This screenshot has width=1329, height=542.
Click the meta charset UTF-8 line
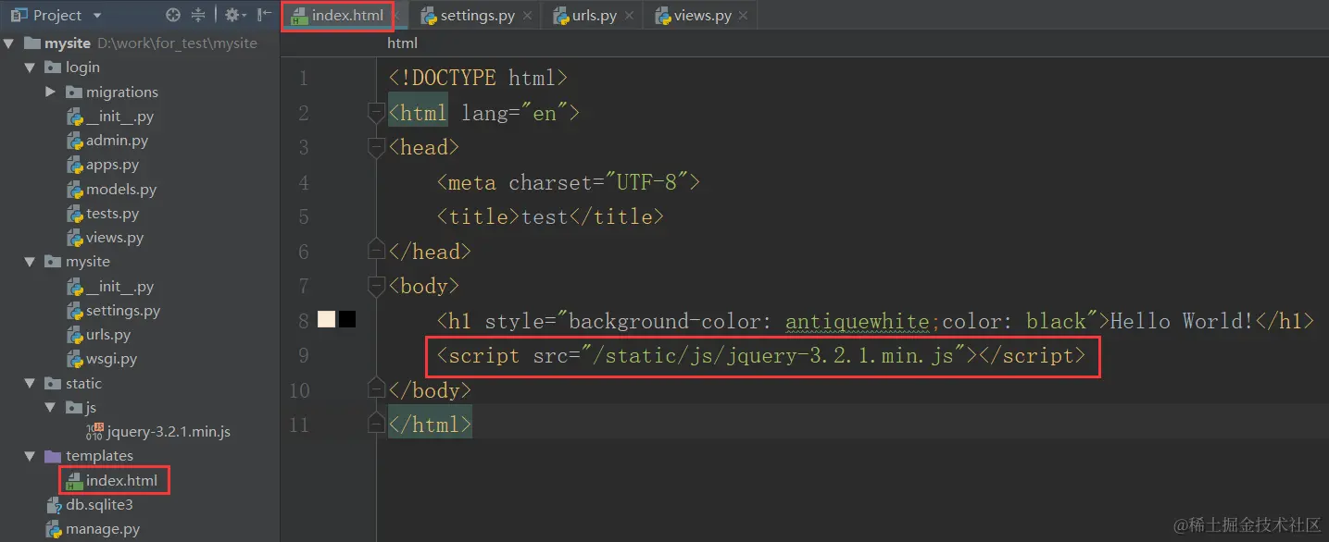coord(568,183)
